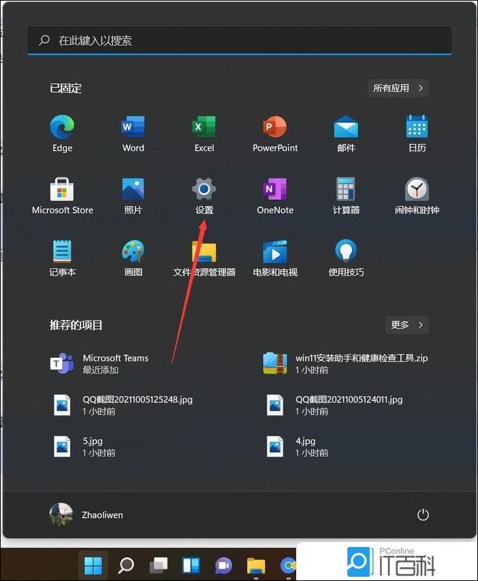Viewport: 478px width, 581px height.
Task: Click the 所有应用 all apps button
Action: pyautogui.click(x=398, y=88)
